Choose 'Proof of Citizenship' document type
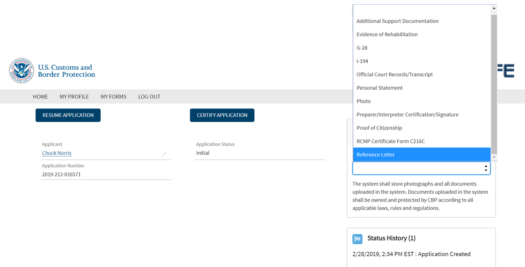The width and height of the screenshot is (525, 267). pyautogui.click(x=379, y=128)
